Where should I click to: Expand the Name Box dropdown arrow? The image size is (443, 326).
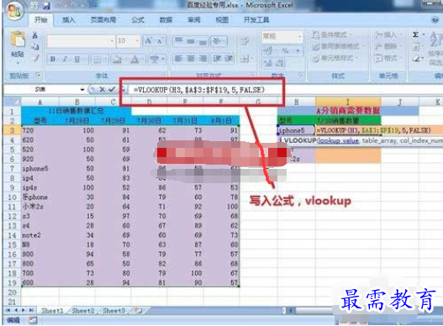point(82,90)
